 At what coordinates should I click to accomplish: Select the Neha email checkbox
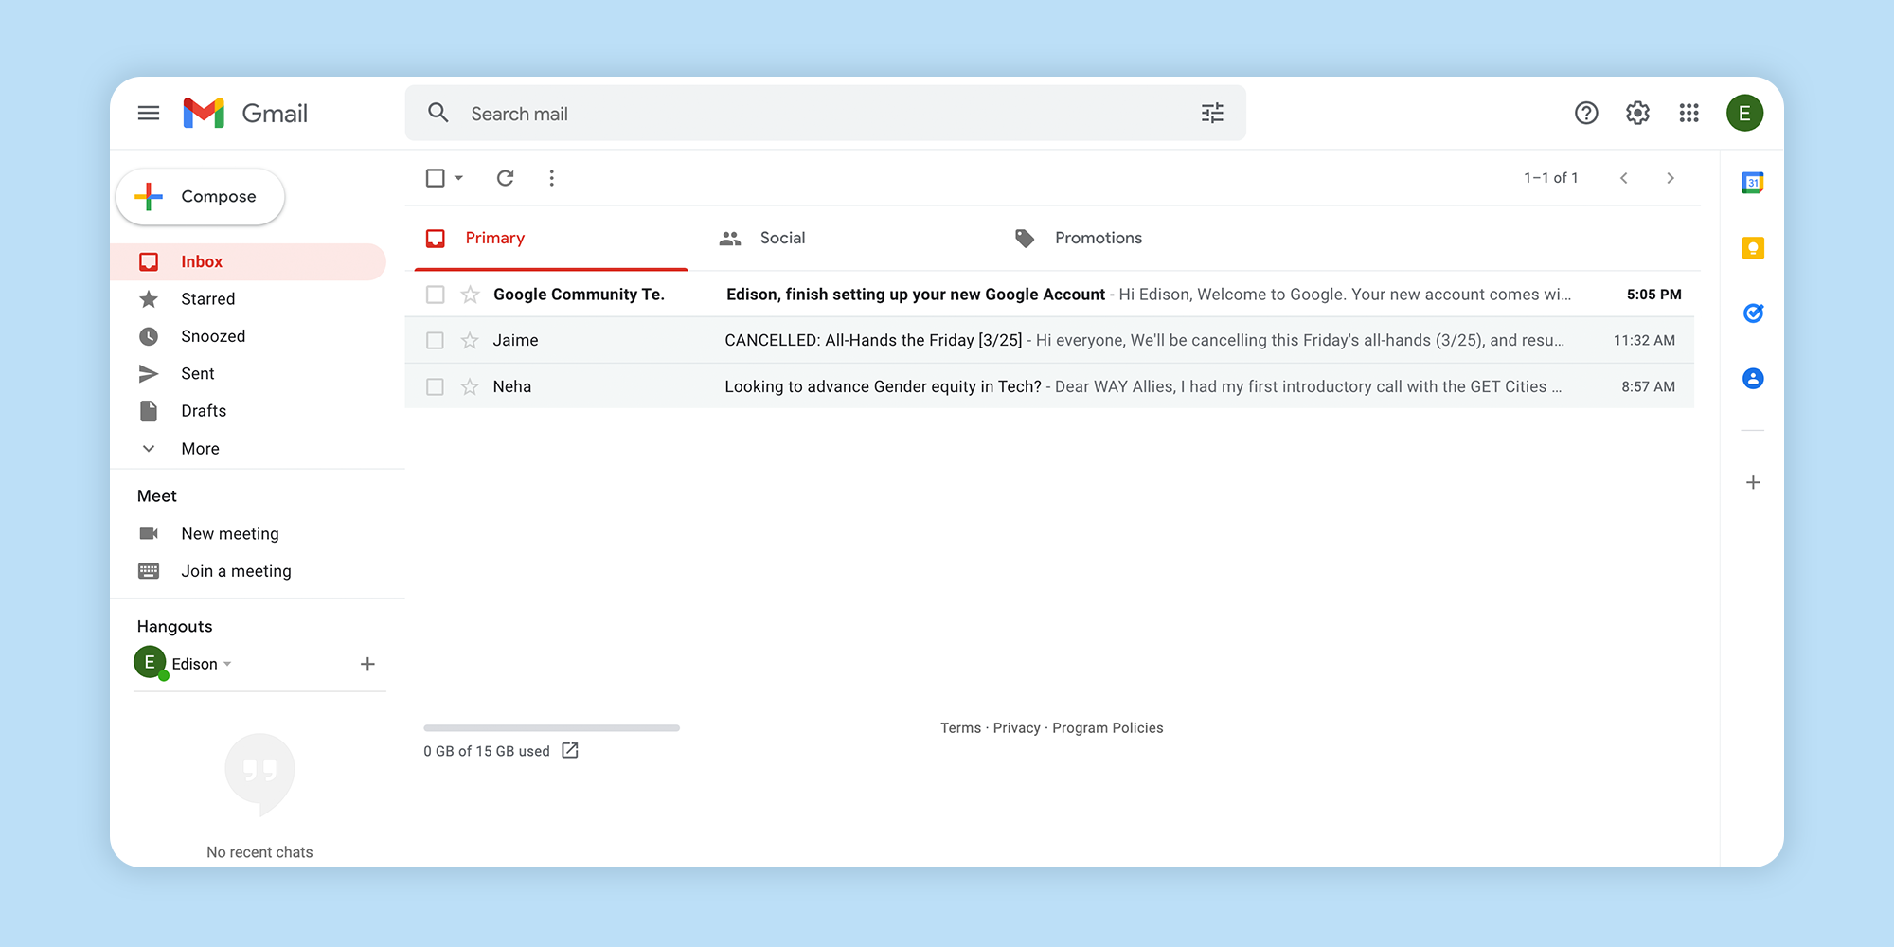coord(436,386)
